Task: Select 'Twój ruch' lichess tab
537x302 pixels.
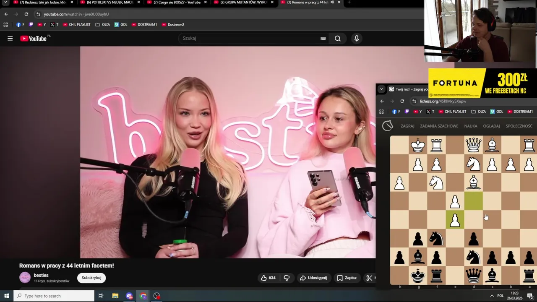Action: (408, 89)
